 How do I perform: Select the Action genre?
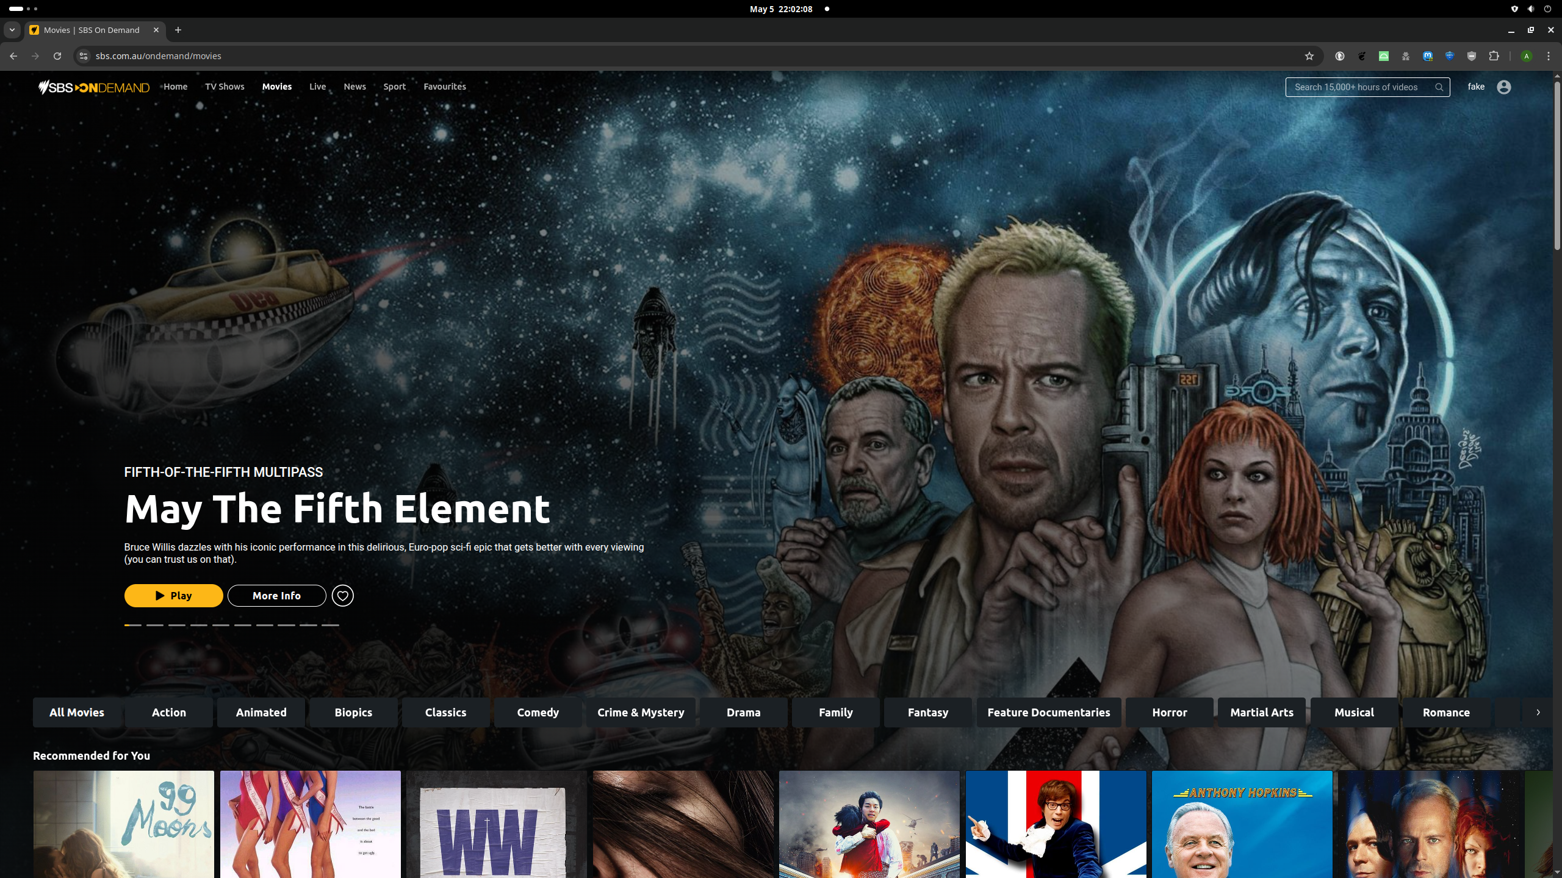coord(169,712)
